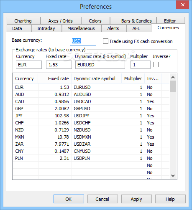Click the list scroll up arrow

(173, 77)
